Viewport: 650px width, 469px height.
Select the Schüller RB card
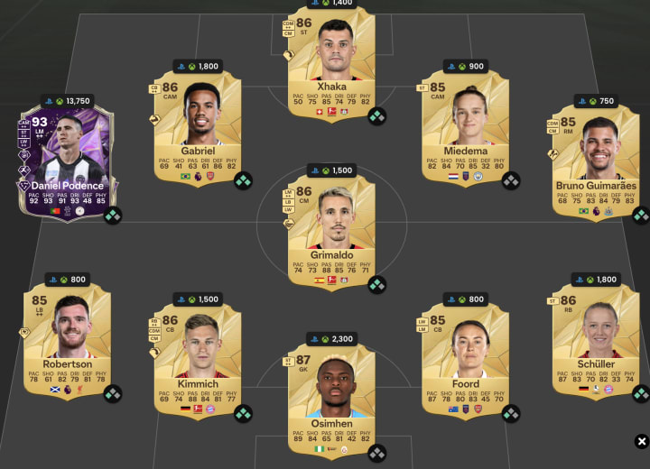coord(596,341)
